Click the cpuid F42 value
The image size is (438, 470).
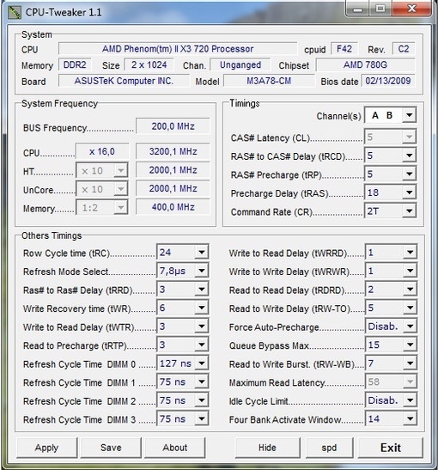pos(344,49)
